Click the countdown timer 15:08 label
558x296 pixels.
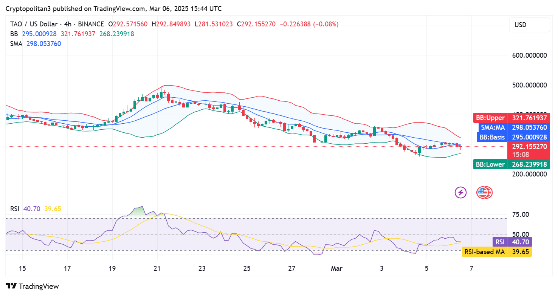coord(521,155)
